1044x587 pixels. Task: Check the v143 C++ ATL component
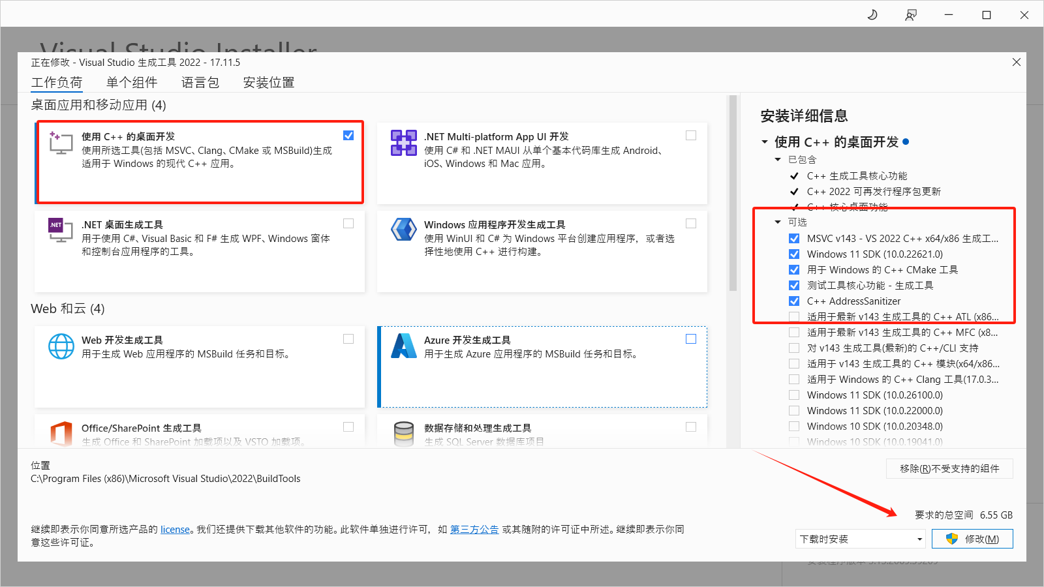pyautogui.click(x=794, y=317)
